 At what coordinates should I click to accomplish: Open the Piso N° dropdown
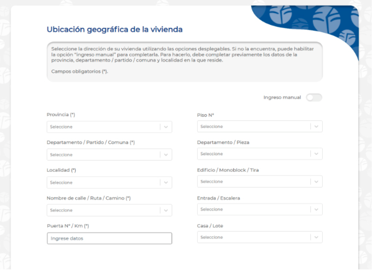pyautogui.click(x=259, y=127)
